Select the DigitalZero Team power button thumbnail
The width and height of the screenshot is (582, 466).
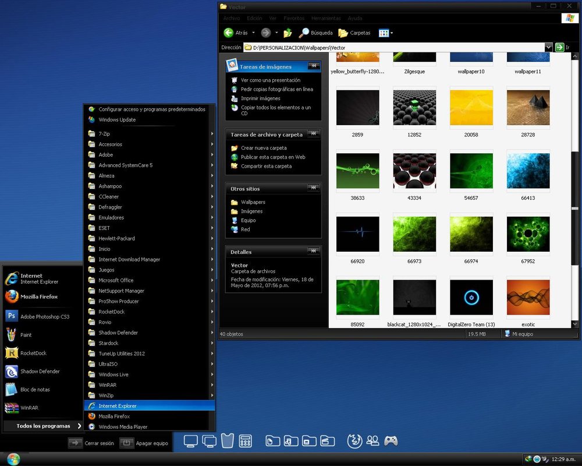(471, 298)
